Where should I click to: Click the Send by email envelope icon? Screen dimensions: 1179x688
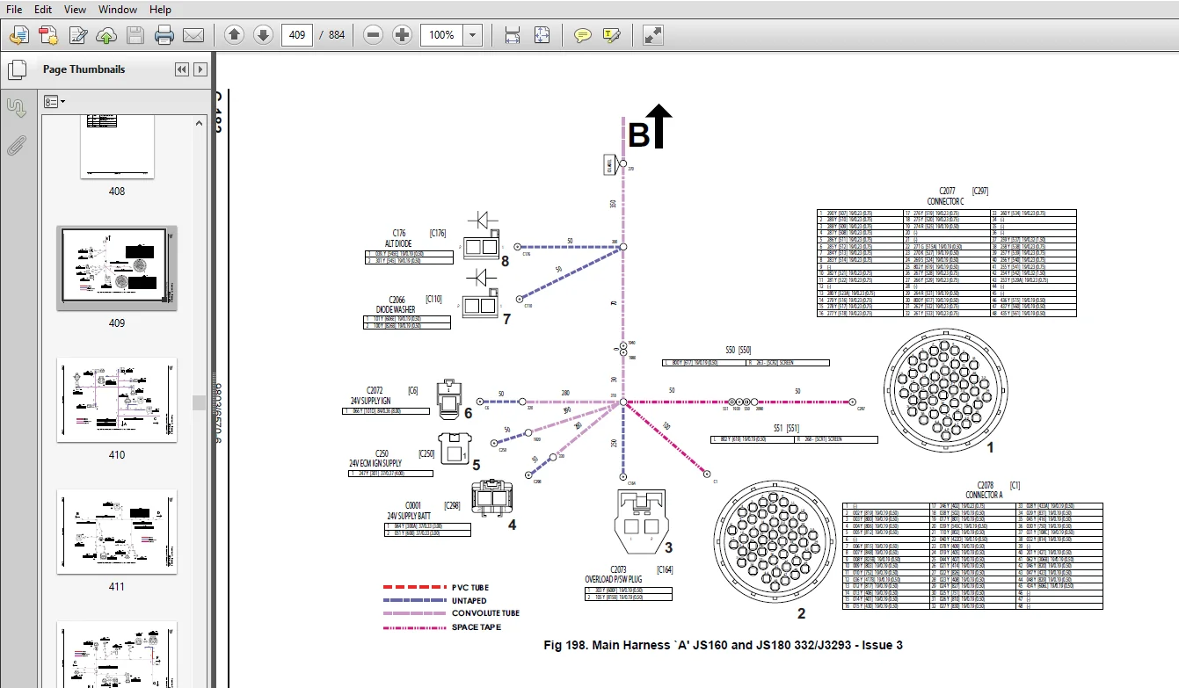coord(193,35)
